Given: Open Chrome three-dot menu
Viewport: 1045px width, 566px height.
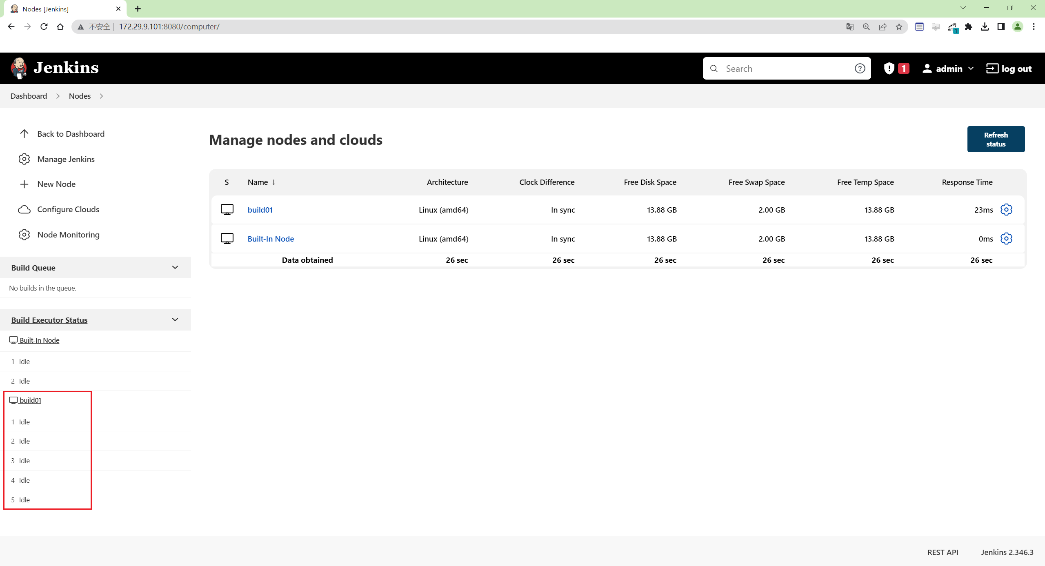Looking at the screenshot, I should (x=1034, y=27).
